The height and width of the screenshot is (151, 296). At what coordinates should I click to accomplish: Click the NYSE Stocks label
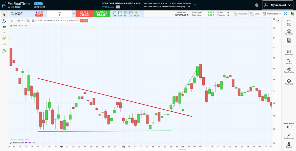coord(108,7)
